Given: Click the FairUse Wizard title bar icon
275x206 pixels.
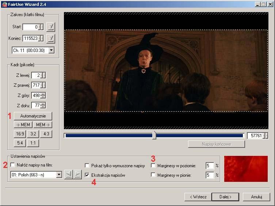Looking at the screenshot, I should [x=4, y=4].
